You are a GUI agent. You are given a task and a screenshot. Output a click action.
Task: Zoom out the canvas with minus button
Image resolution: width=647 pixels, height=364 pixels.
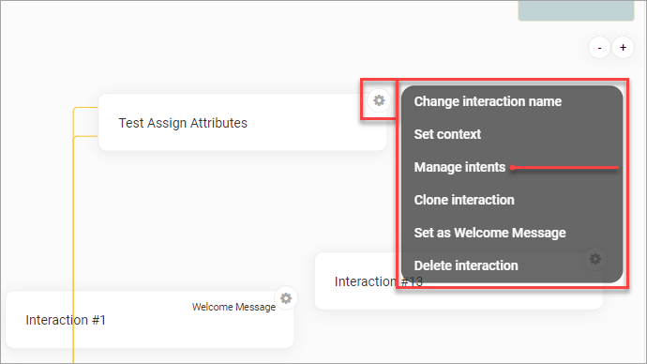[599, 48]
